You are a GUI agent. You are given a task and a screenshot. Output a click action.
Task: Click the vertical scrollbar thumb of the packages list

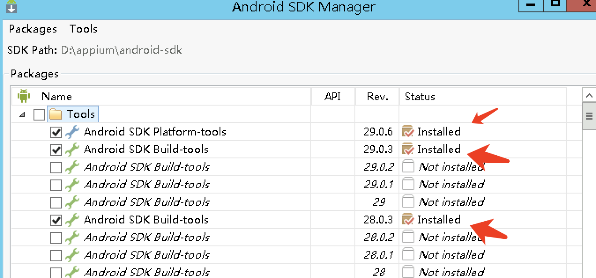589,116
